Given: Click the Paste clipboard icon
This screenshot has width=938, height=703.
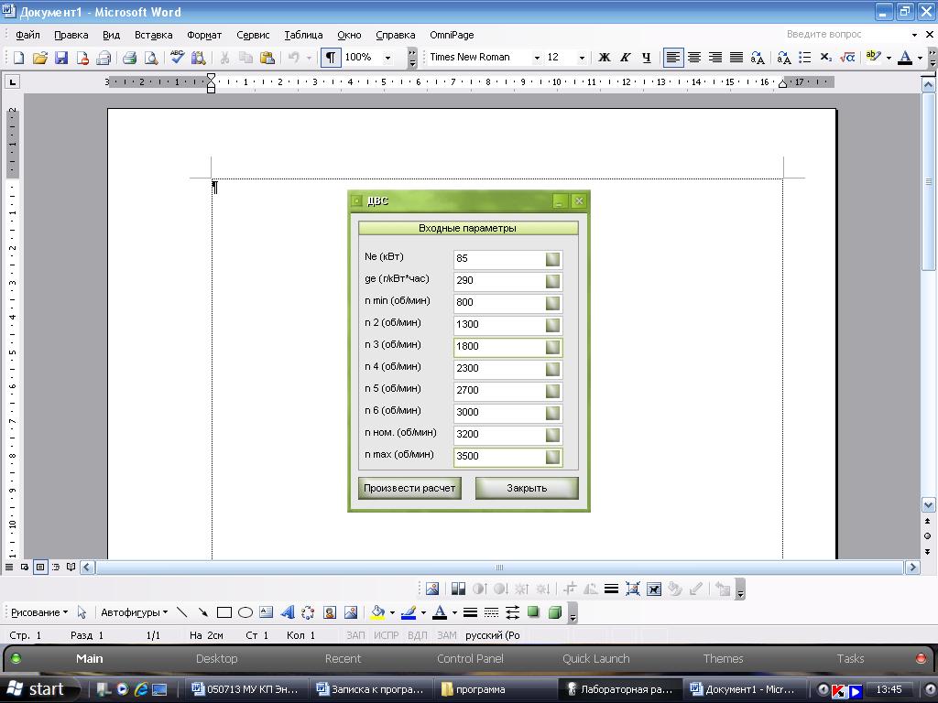Looking at the screenshot, I should 267,58.
